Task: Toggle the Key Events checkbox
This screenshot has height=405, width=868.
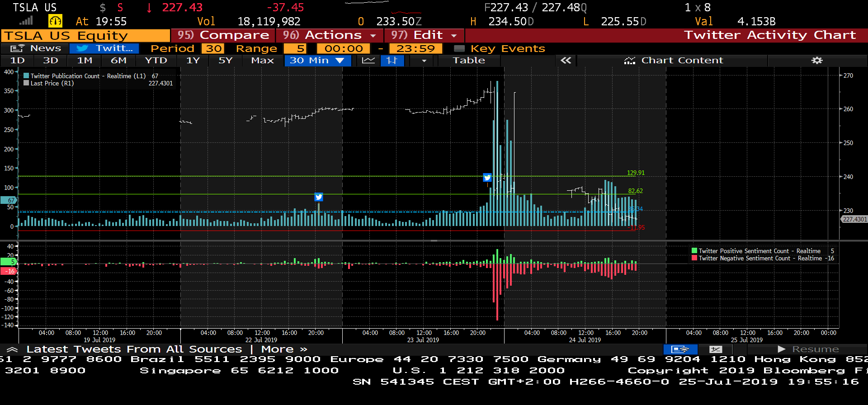Action: tap(459, 49)
